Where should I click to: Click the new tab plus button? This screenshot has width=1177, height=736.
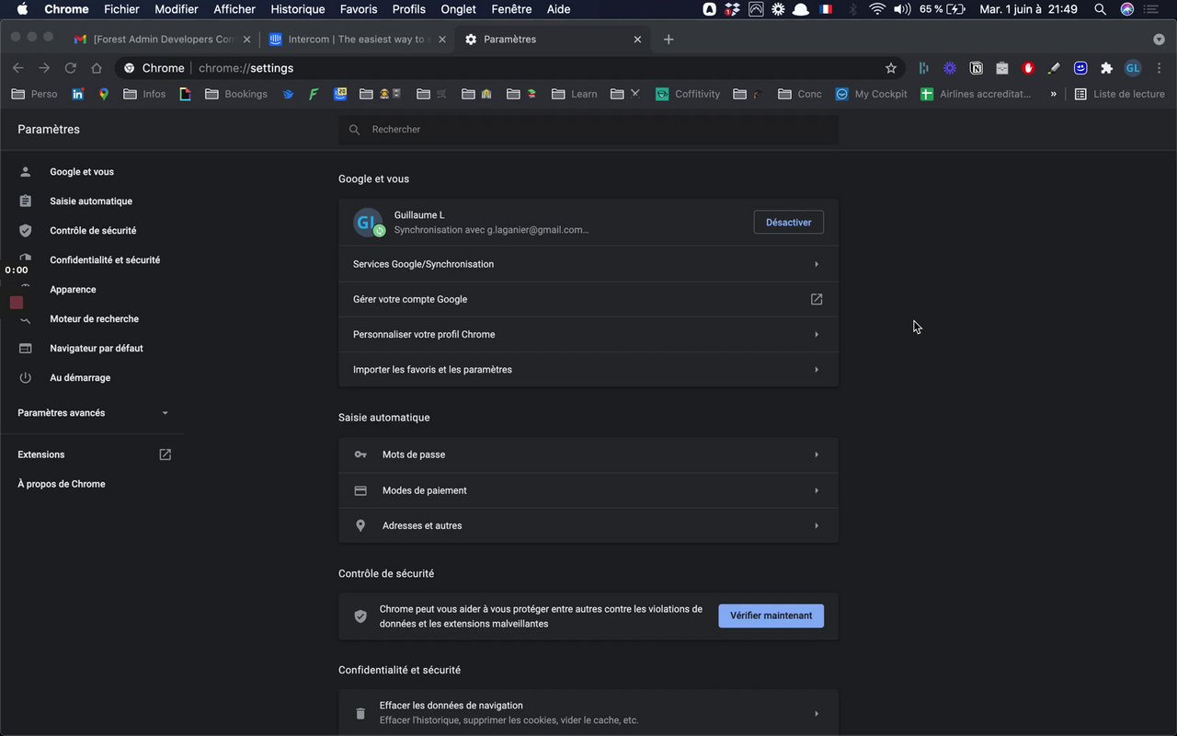pos(668,40)
